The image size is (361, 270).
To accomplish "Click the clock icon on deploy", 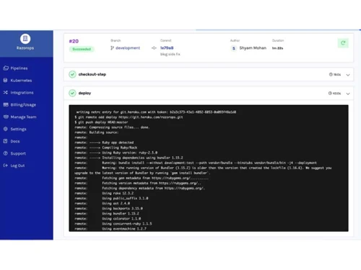I will click(x=330, y=93).
